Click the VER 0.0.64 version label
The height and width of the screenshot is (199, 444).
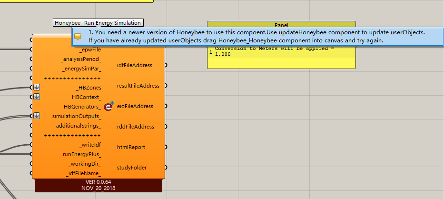(99, 182)
